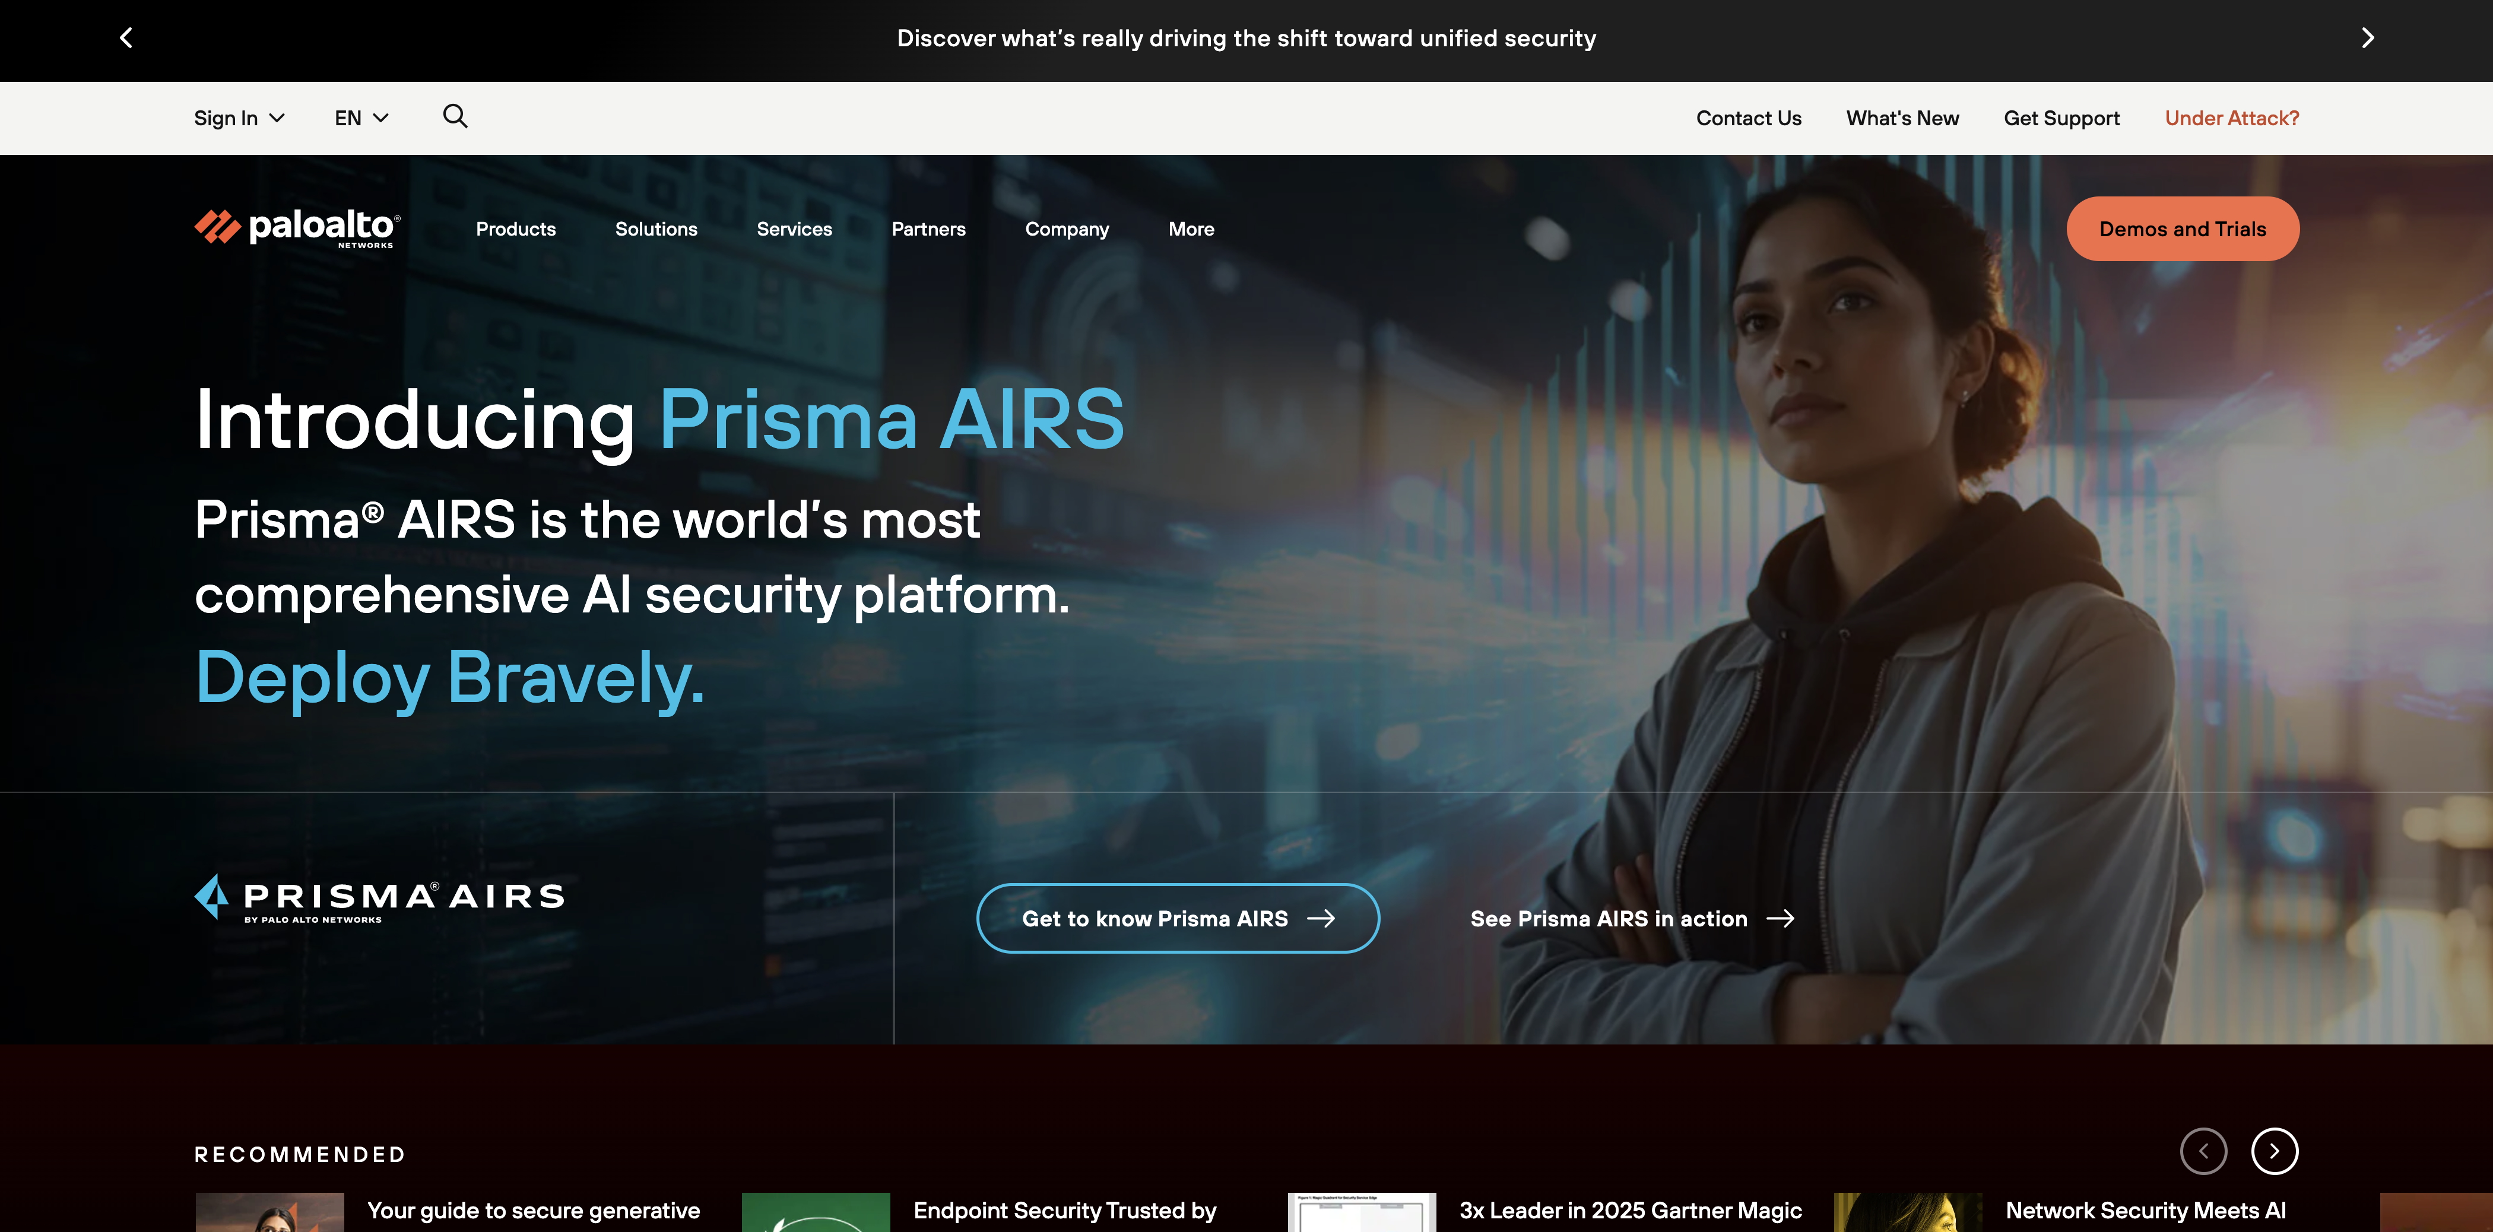
Task: Open the Network Security Meets AI thumbnail
Action: tap(1908, 1212)
